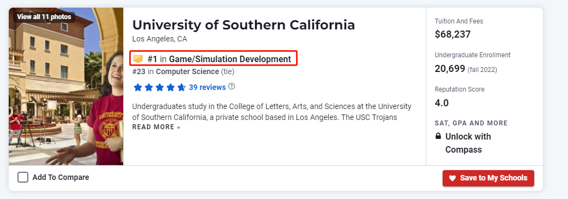Click the yellow ranking badge icon
The height and width of the screenshot is (199, 568).
[x=138, y=59]
